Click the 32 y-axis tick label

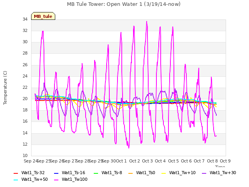point(25,30)
